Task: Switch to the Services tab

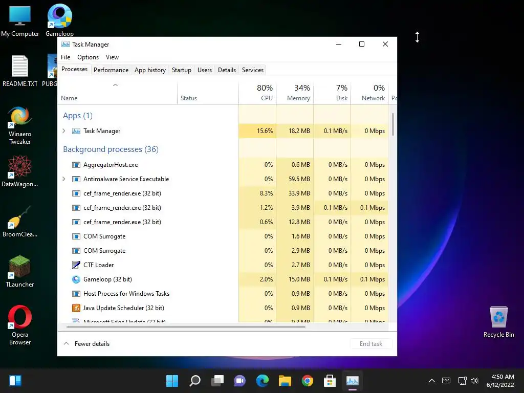Action: pos(253,70)
